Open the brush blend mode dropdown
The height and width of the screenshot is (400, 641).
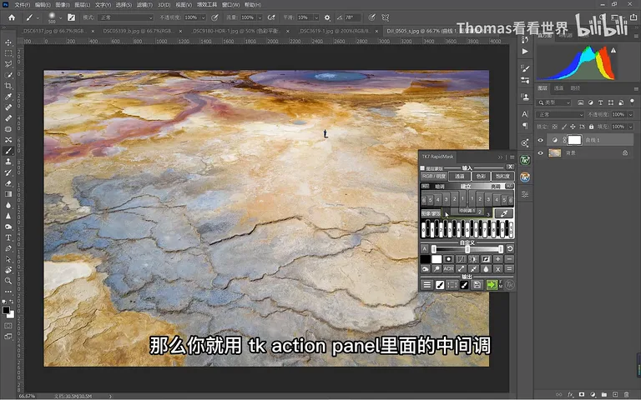pyautogui.click(x=126, y=17)
